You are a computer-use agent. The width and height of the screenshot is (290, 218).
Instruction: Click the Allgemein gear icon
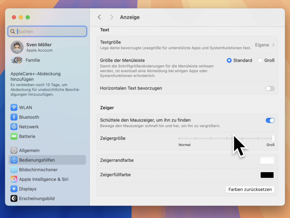click(14, 150)
